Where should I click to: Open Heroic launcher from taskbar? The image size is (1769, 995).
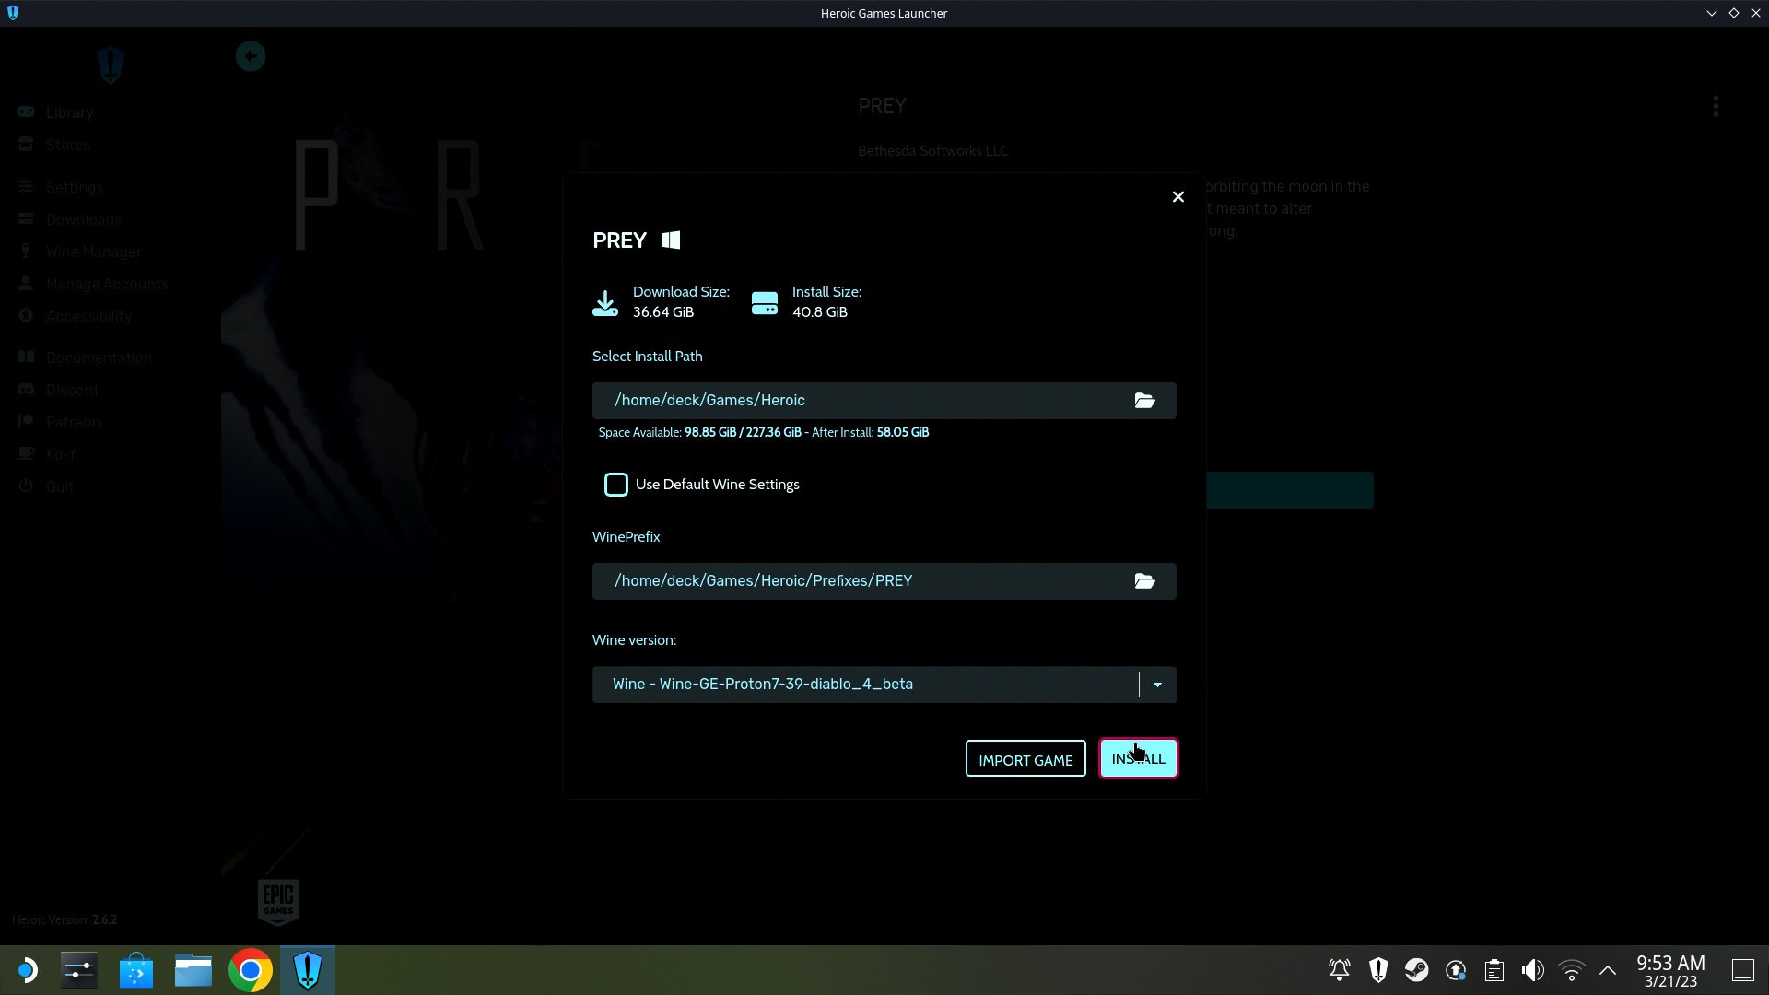[307, 970]
